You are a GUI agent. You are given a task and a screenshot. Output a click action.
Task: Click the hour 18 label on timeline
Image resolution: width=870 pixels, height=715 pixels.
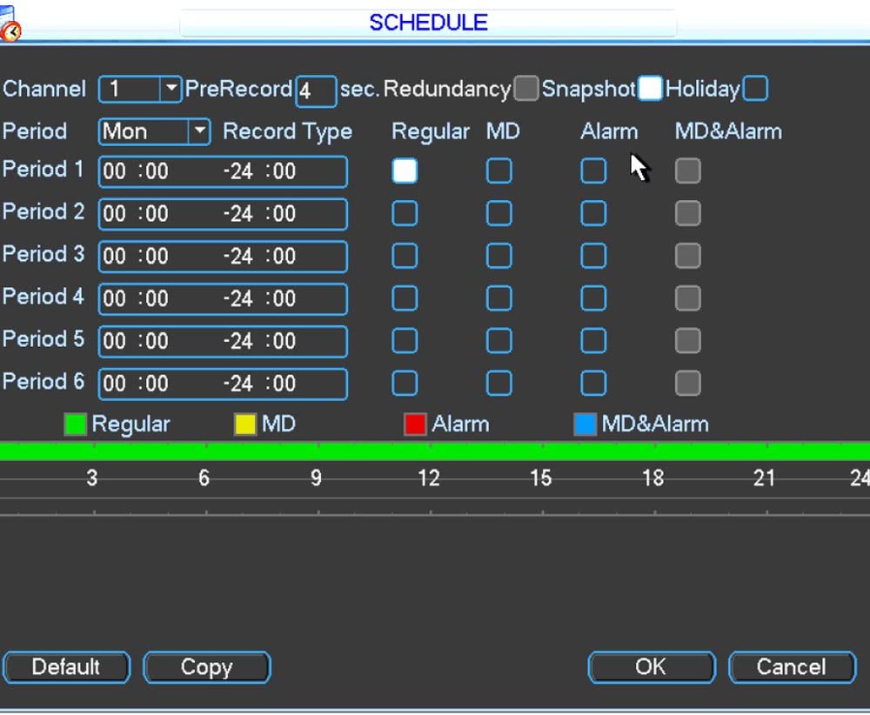coord(653,478)
